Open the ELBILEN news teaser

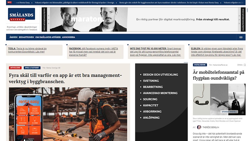tap(218, 51)
